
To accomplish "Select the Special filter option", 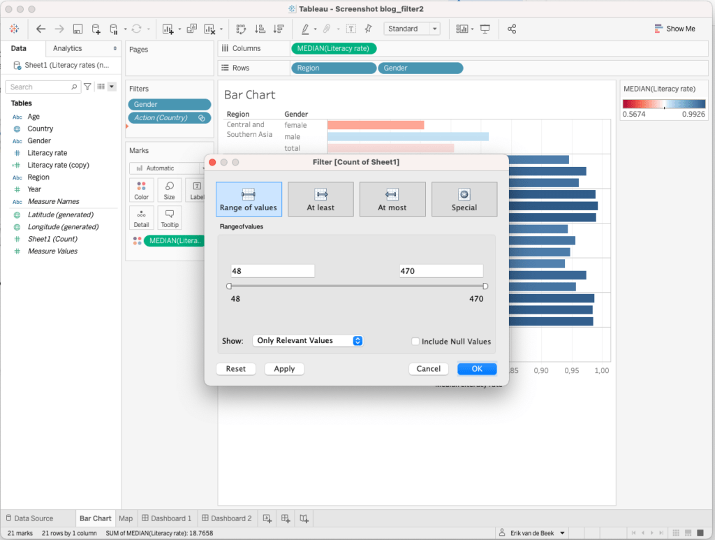I will [x=464, y=199].
